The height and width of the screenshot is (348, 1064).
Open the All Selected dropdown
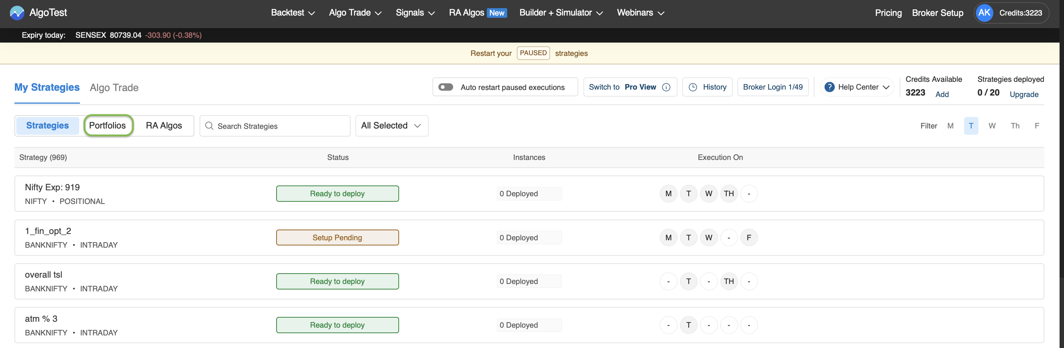click(x=391, y=126)
